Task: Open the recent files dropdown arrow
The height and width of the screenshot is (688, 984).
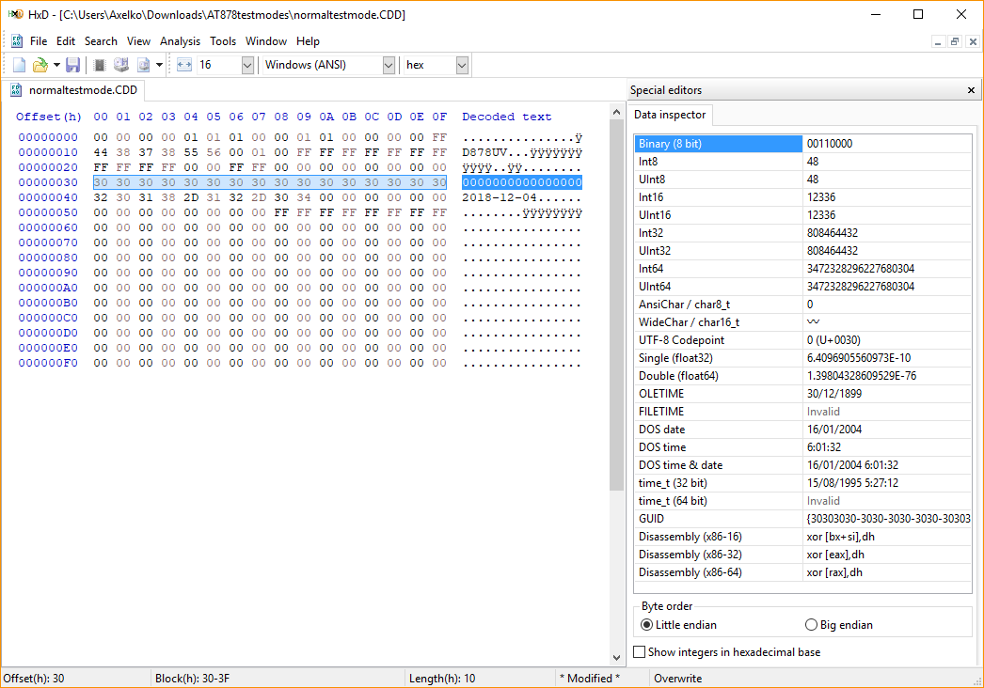Action: 56,65
